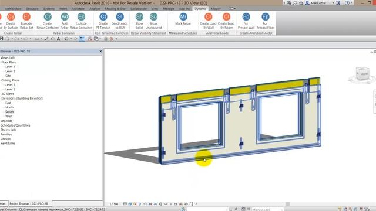Viewport: 376px width, 211px height.
Task: Click the Explode Rebar Container icon
Action: coord(81,17)
